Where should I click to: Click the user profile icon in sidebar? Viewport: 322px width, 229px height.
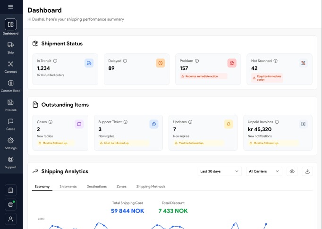[x=10, y=219]
